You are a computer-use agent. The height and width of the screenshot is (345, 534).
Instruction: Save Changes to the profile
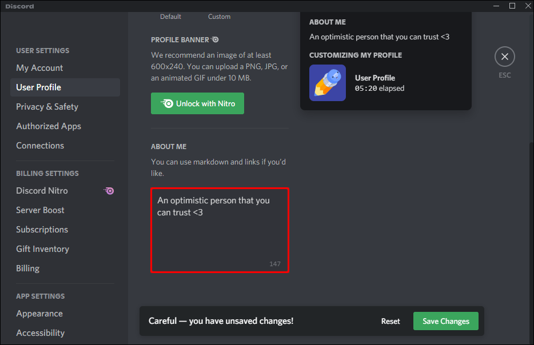(x=445, y=321)
